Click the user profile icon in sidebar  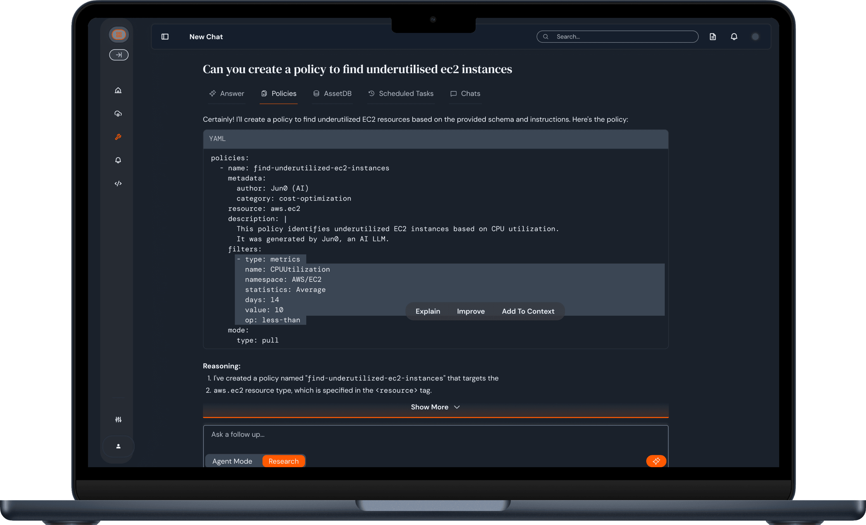pyautogui.click(x=118, y=446)
